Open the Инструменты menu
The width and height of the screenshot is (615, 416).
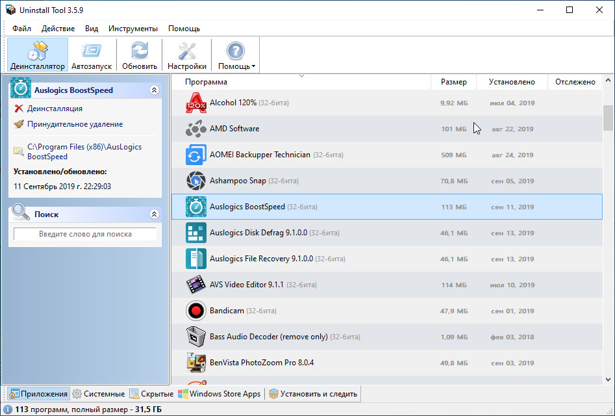pyautogui.click(x=133, y=29)
